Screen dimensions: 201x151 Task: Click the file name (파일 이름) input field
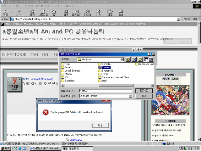(x=106, y=91)
